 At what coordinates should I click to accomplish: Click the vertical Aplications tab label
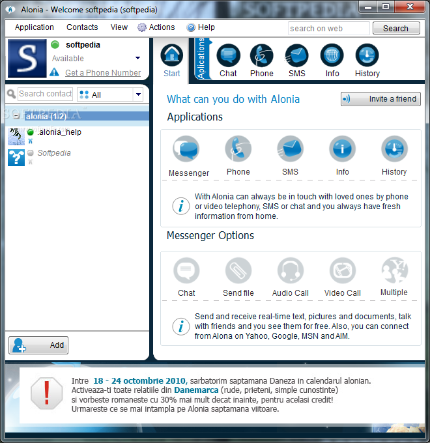click(x=201, y=59)
